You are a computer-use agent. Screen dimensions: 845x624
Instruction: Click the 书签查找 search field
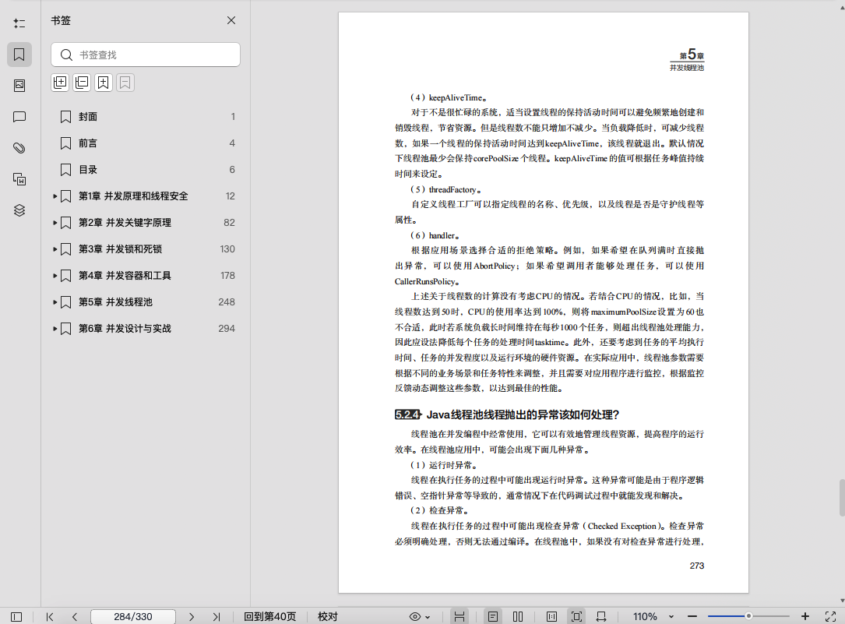(x=146, y=55)
